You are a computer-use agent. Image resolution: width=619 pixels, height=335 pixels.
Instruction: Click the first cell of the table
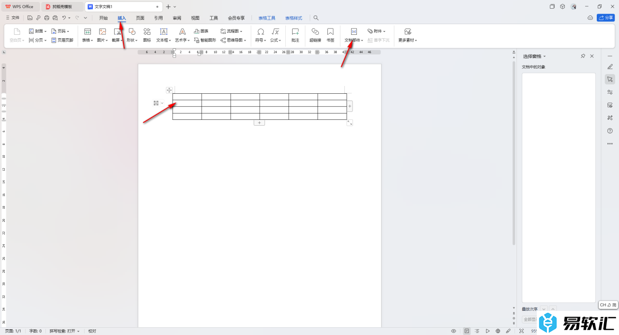point(187,97)
